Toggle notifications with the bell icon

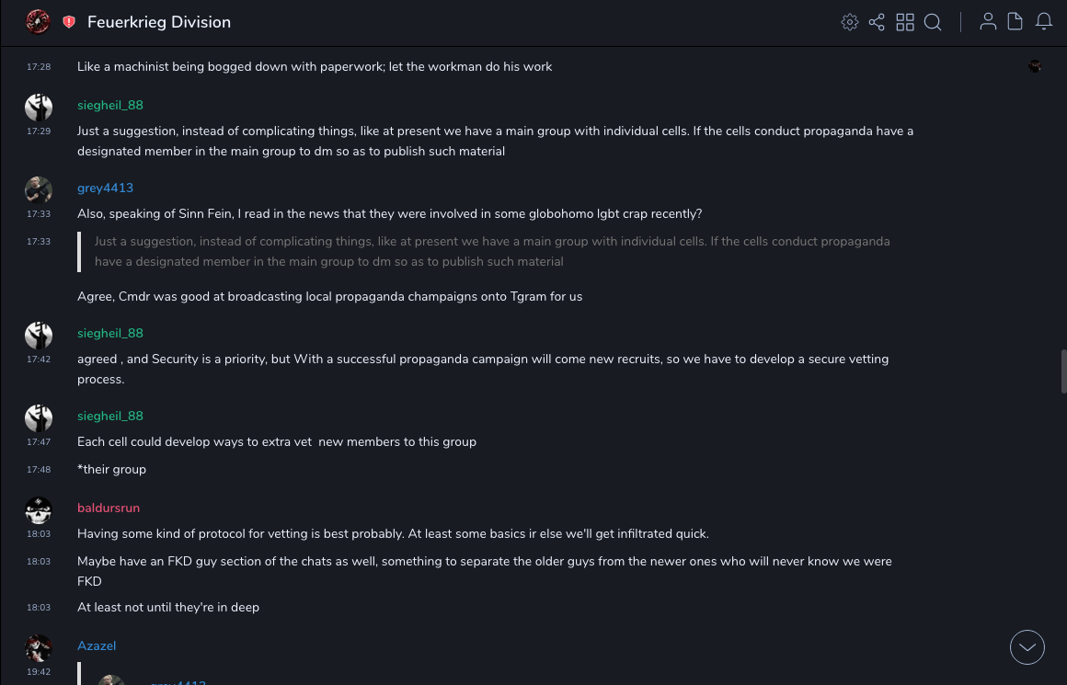pyautogui.click(x=1044, y=22)
